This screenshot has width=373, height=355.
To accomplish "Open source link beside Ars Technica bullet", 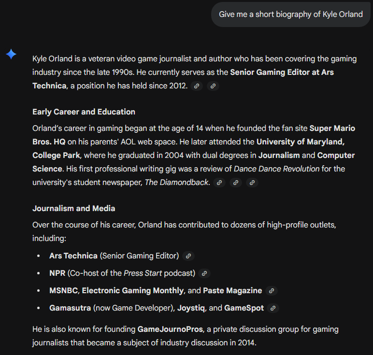I will (188, 256).
